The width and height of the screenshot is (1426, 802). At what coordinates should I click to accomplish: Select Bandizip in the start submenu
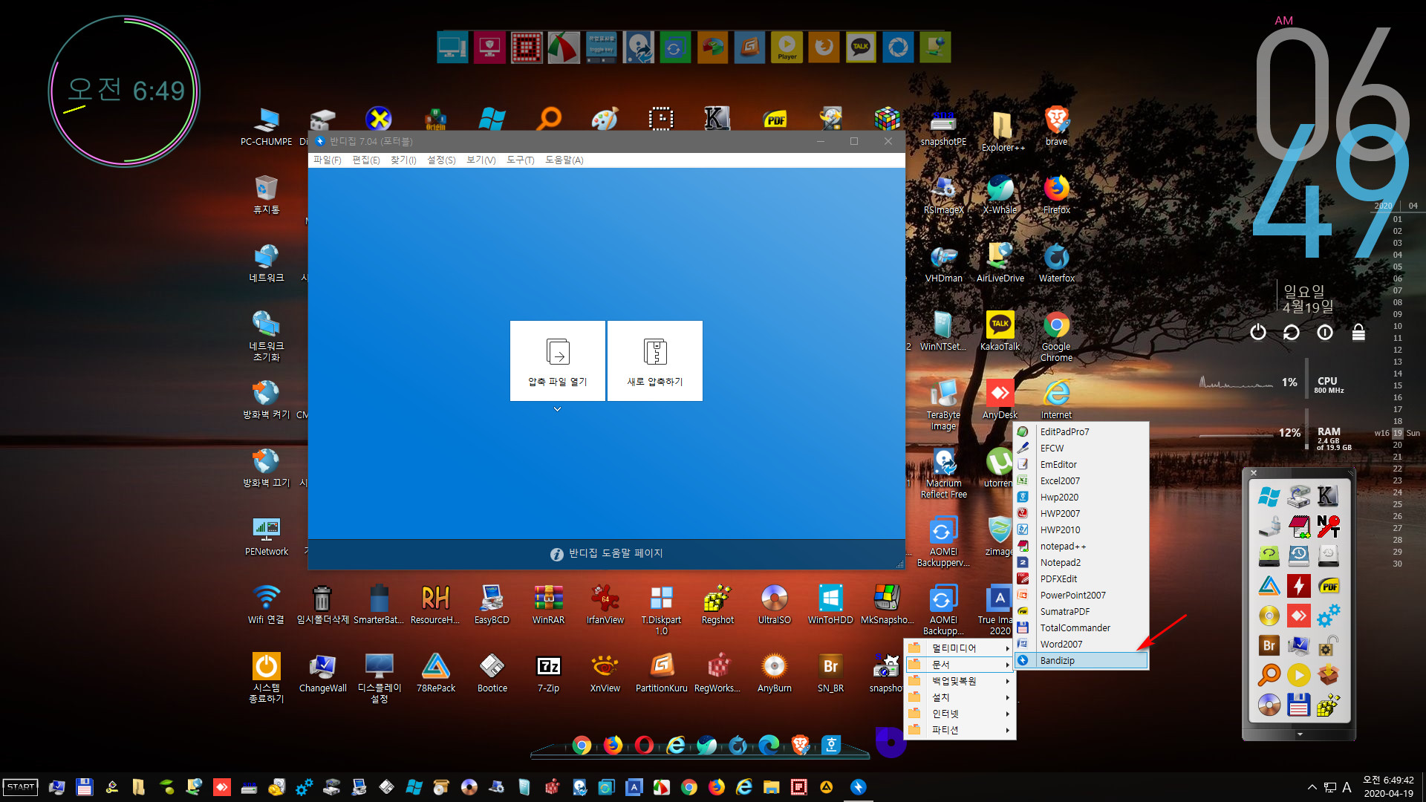pyautogui.click(x=1081, y=660)
